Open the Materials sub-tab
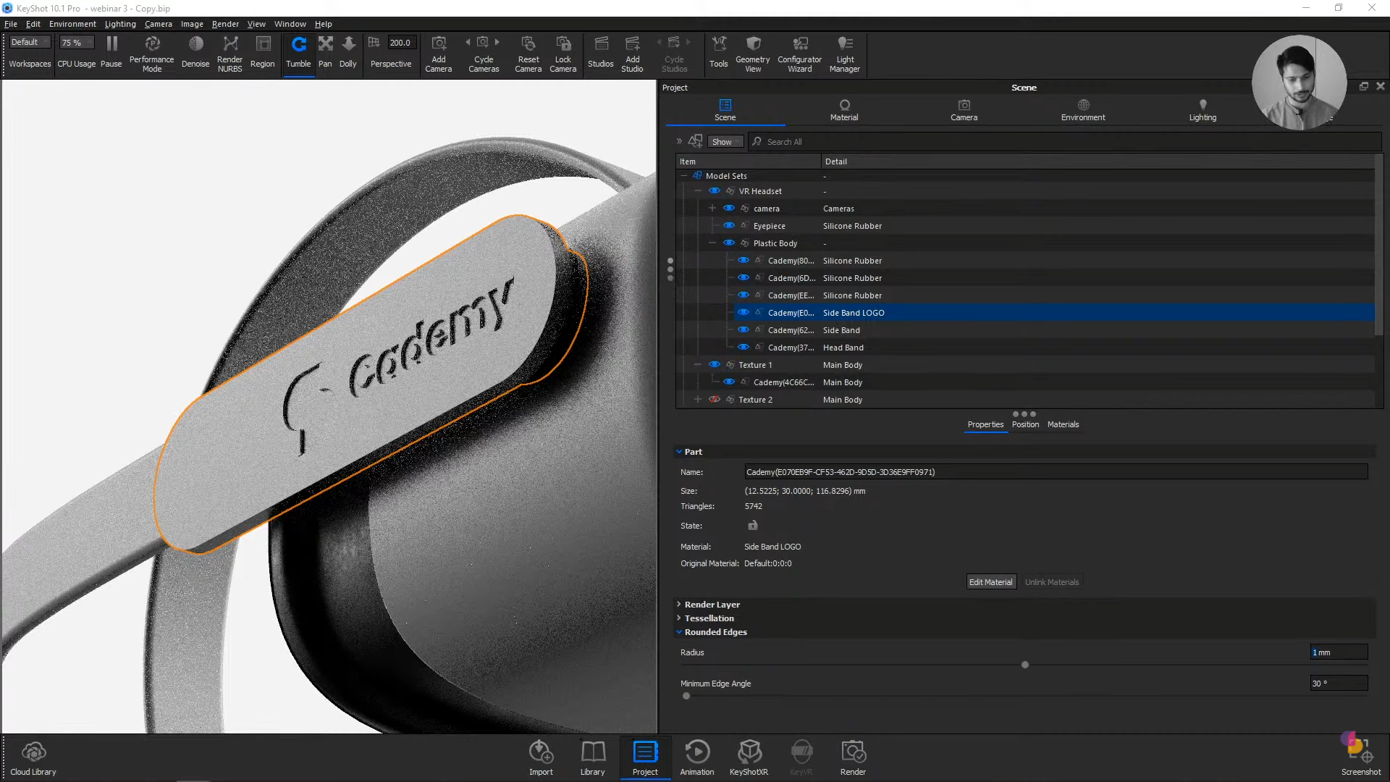This screenshot has height=782, width=1390. coord(1063,424)
